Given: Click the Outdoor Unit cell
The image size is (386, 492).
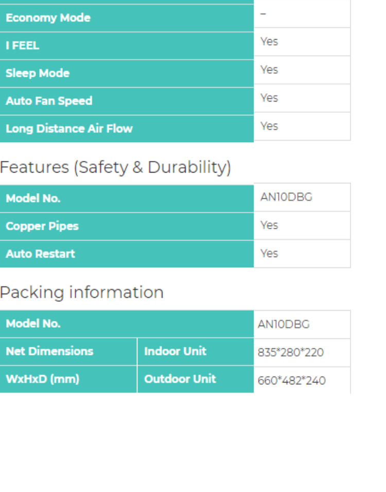Looking at the screenshot, I should 180,379.
